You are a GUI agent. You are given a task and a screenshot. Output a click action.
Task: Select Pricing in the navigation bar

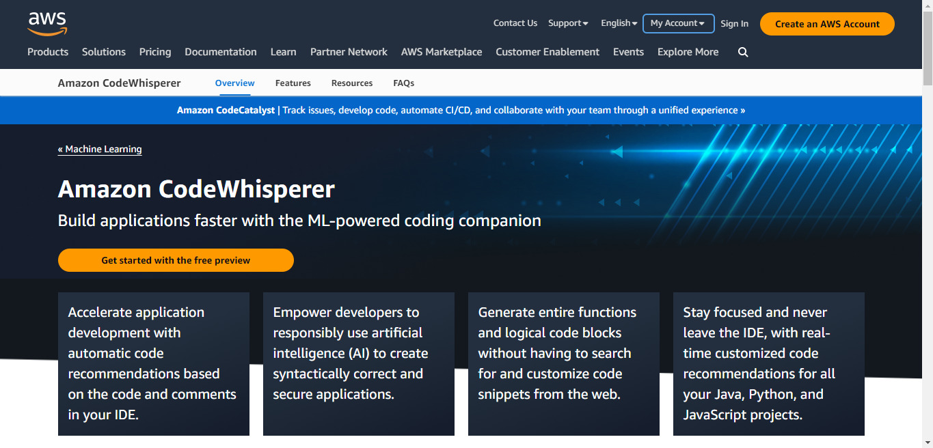pos(155,52)
